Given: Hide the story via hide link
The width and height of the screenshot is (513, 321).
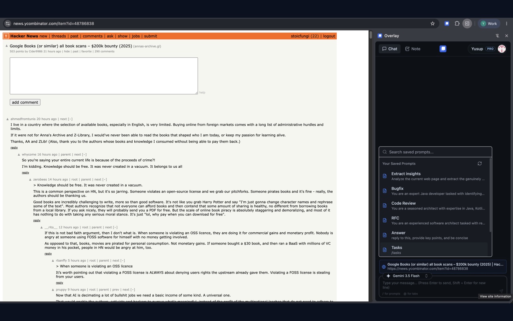Looking at the screenshot, I should click(x=67, y=51).
